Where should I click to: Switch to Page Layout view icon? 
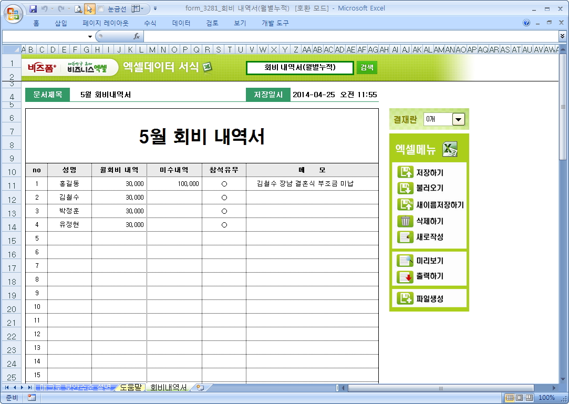click(x=520, y=398)
